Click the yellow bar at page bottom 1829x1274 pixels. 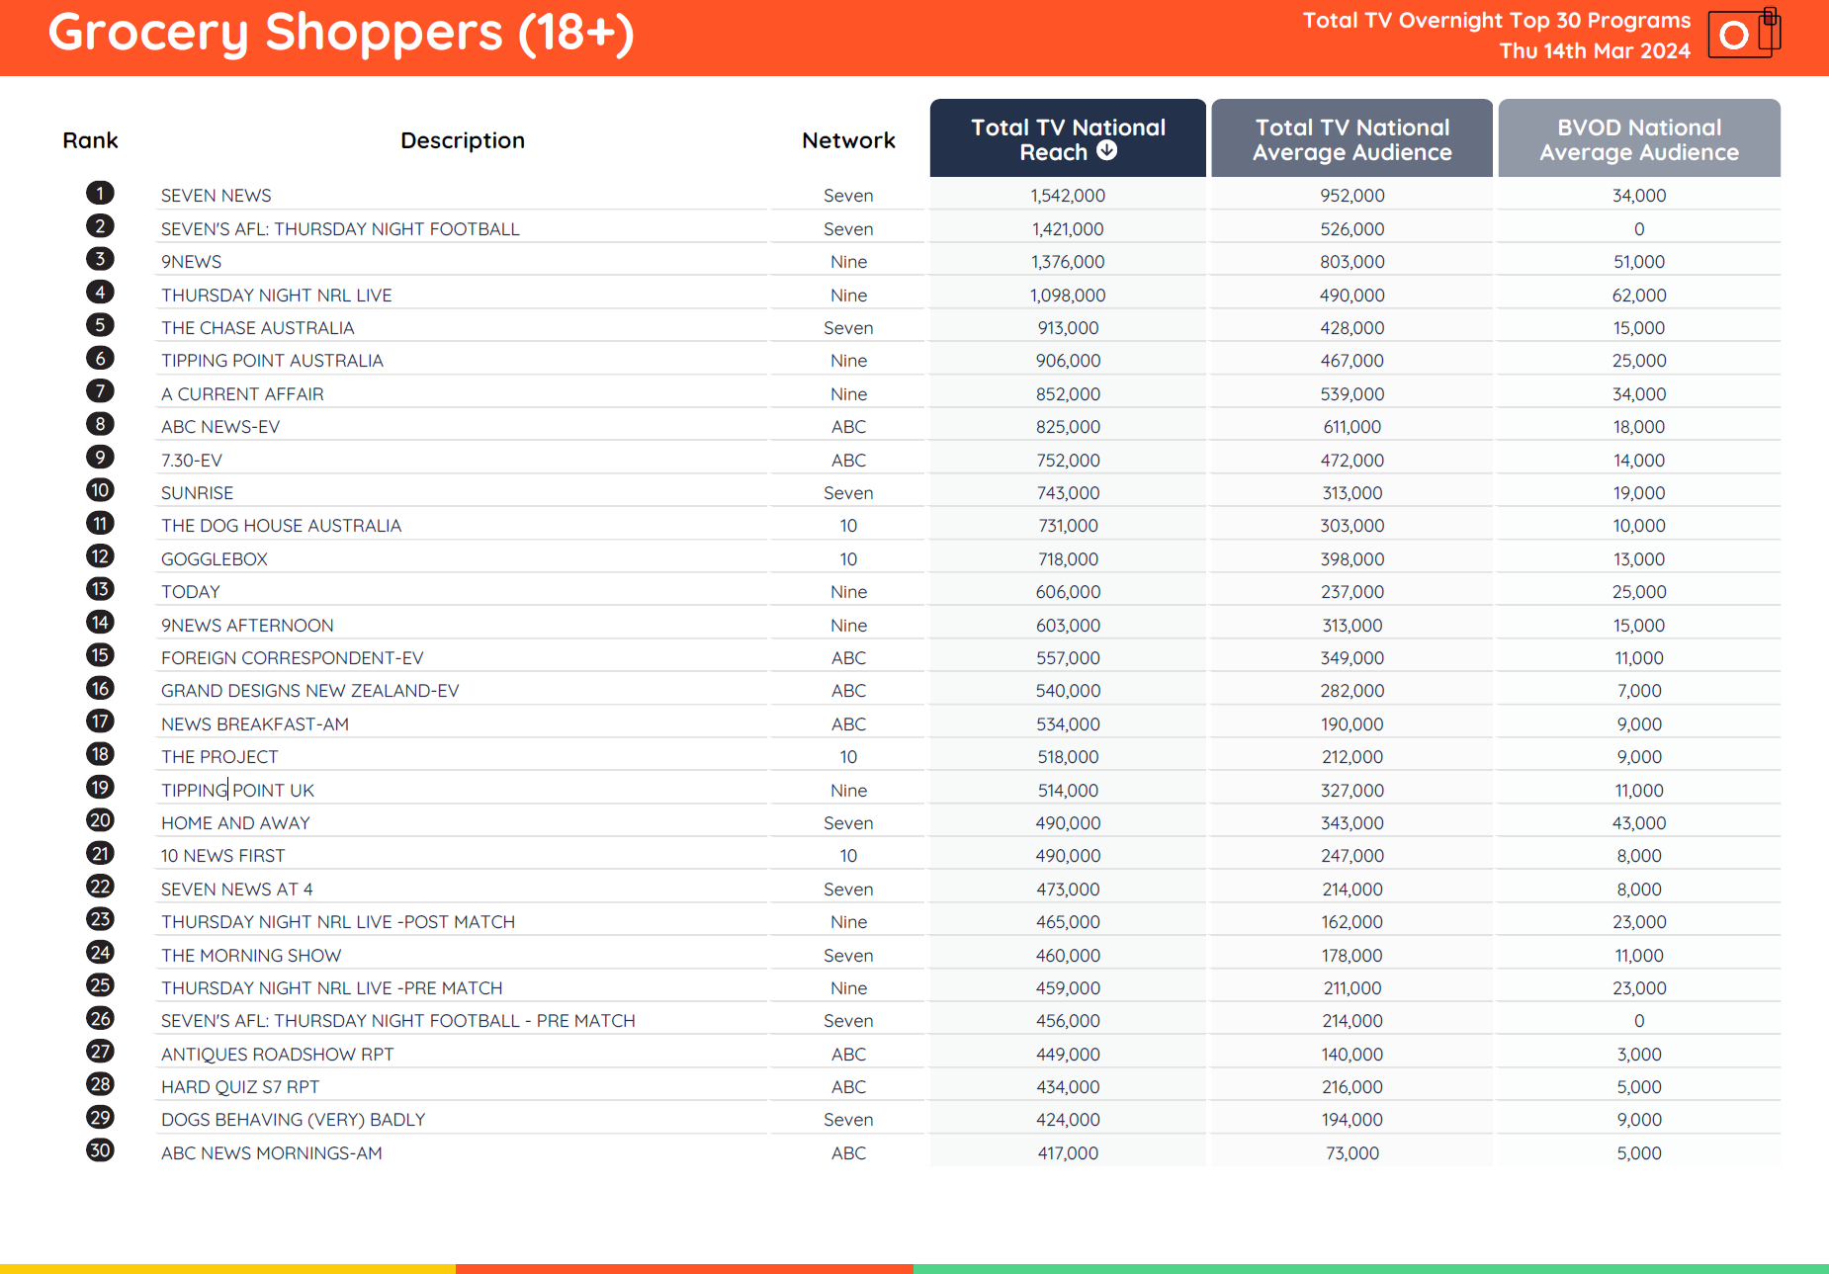[x=227, y=1268]
